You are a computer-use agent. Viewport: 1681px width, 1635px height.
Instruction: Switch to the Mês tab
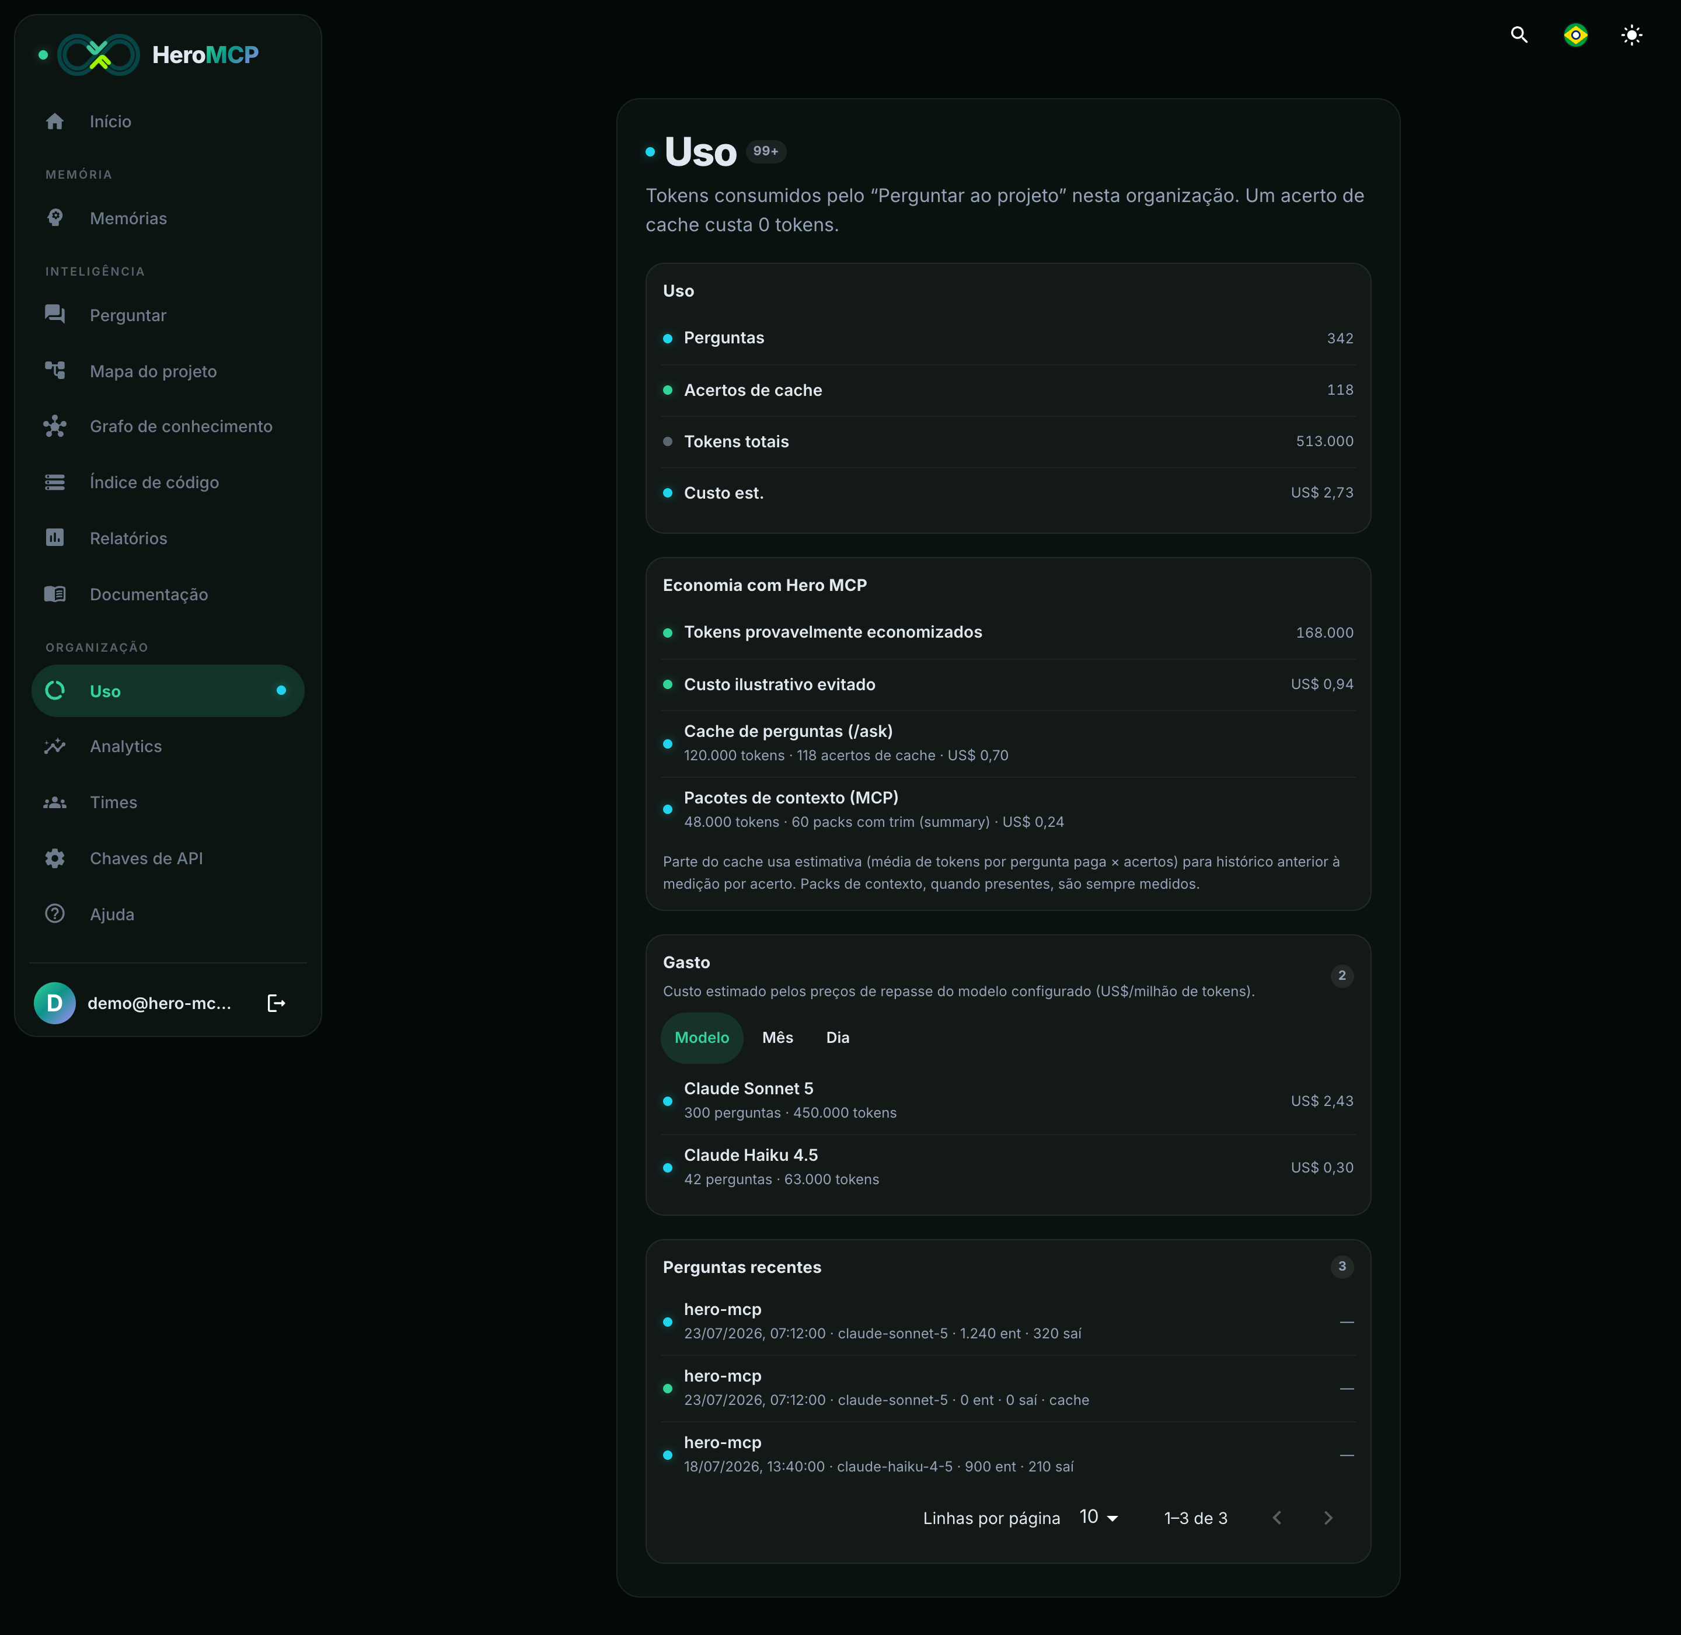778,1037
